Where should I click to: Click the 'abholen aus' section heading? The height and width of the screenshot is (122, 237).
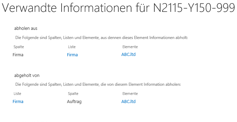26,28
